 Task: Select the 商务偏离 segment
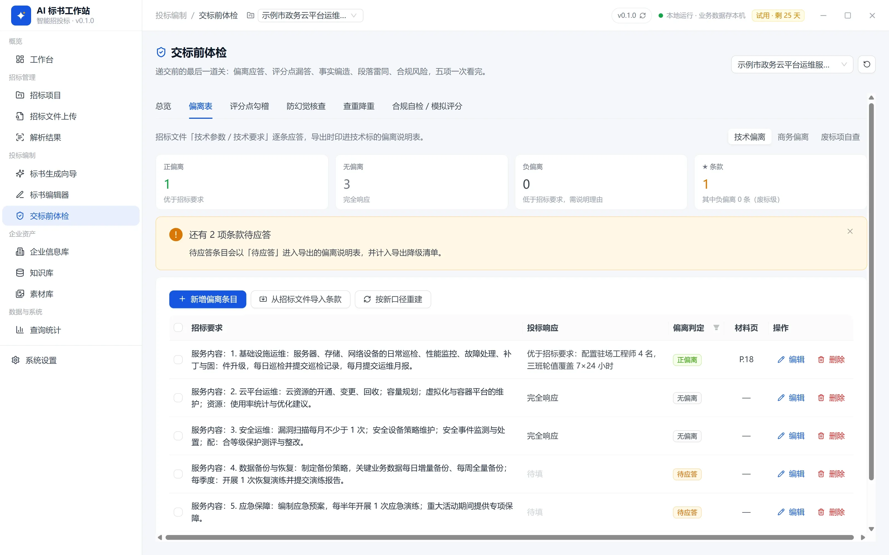coord(793,137)
